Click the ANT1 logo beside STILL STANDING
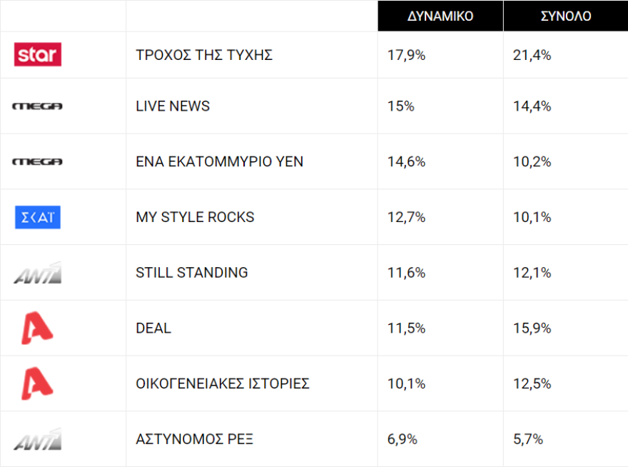 38,273
